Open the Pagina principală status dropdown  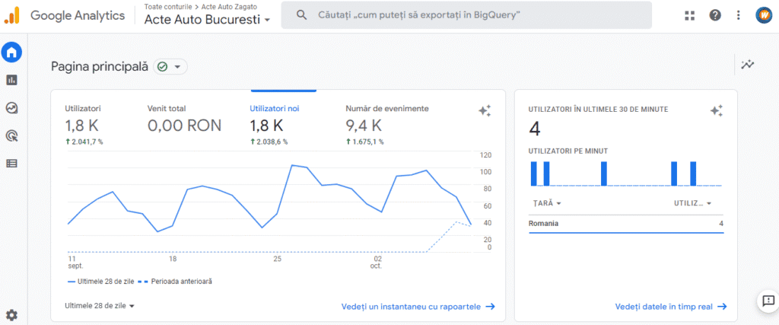coord(170,66)
